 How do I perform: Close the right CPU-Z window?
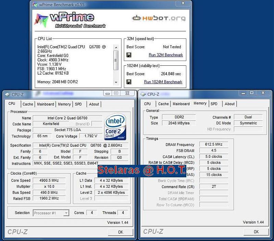coord(263,93)
